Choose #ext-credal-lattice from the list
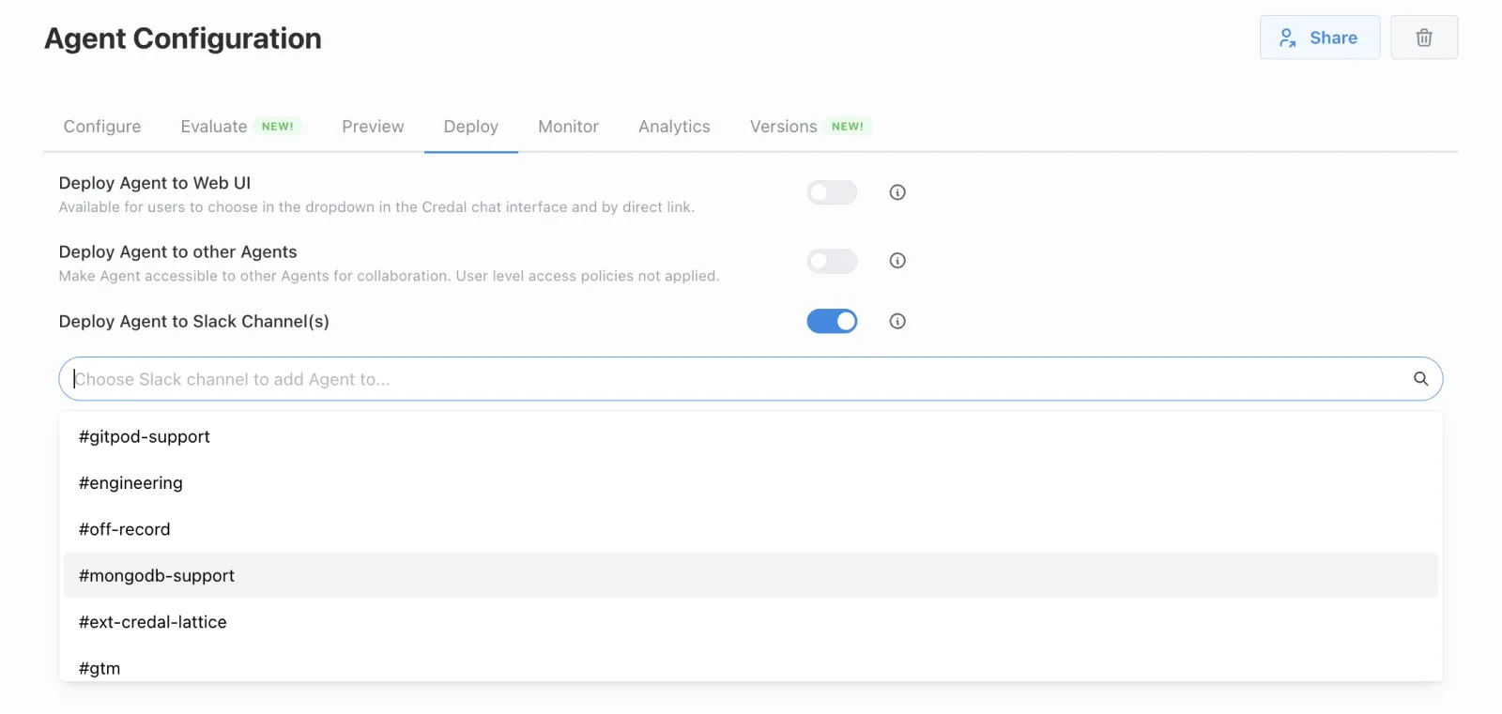1502x714 pixels. coord(153,622)
